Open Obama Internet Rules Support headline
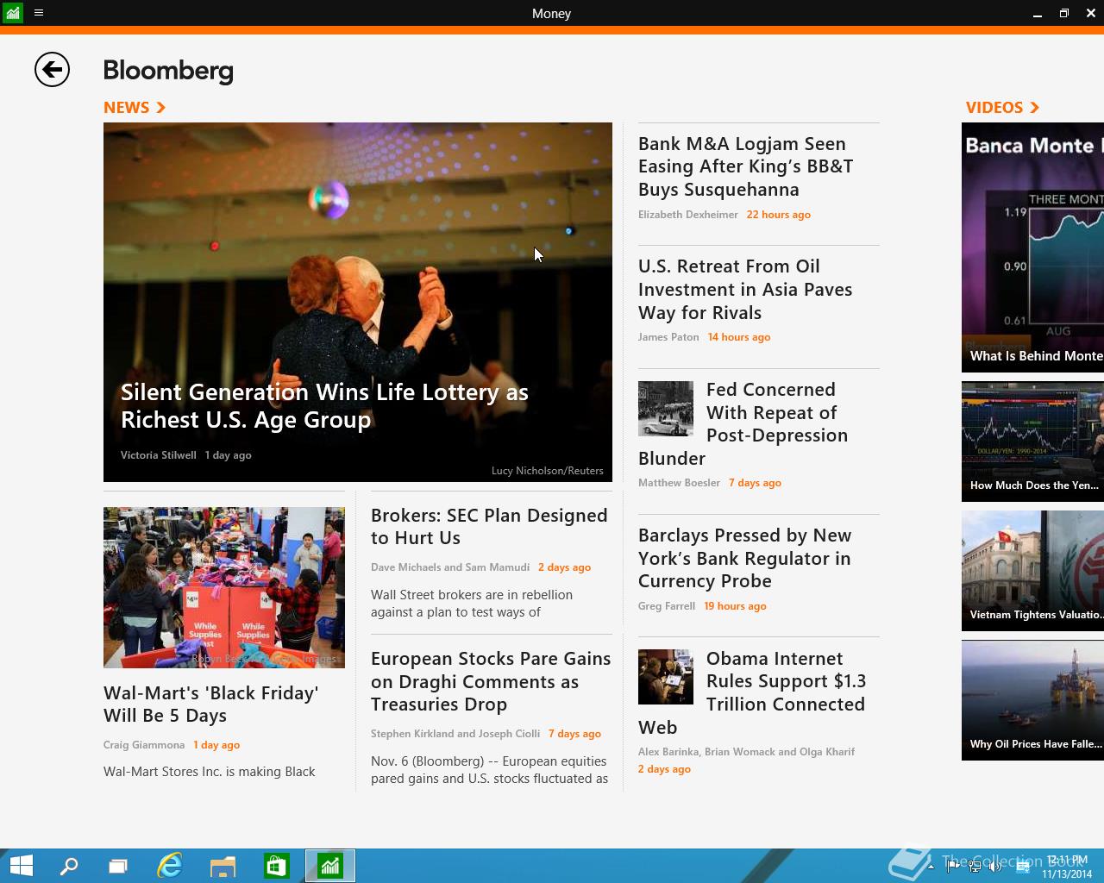The height and width of the screenshot is (883, 1104). click(752, 693)
